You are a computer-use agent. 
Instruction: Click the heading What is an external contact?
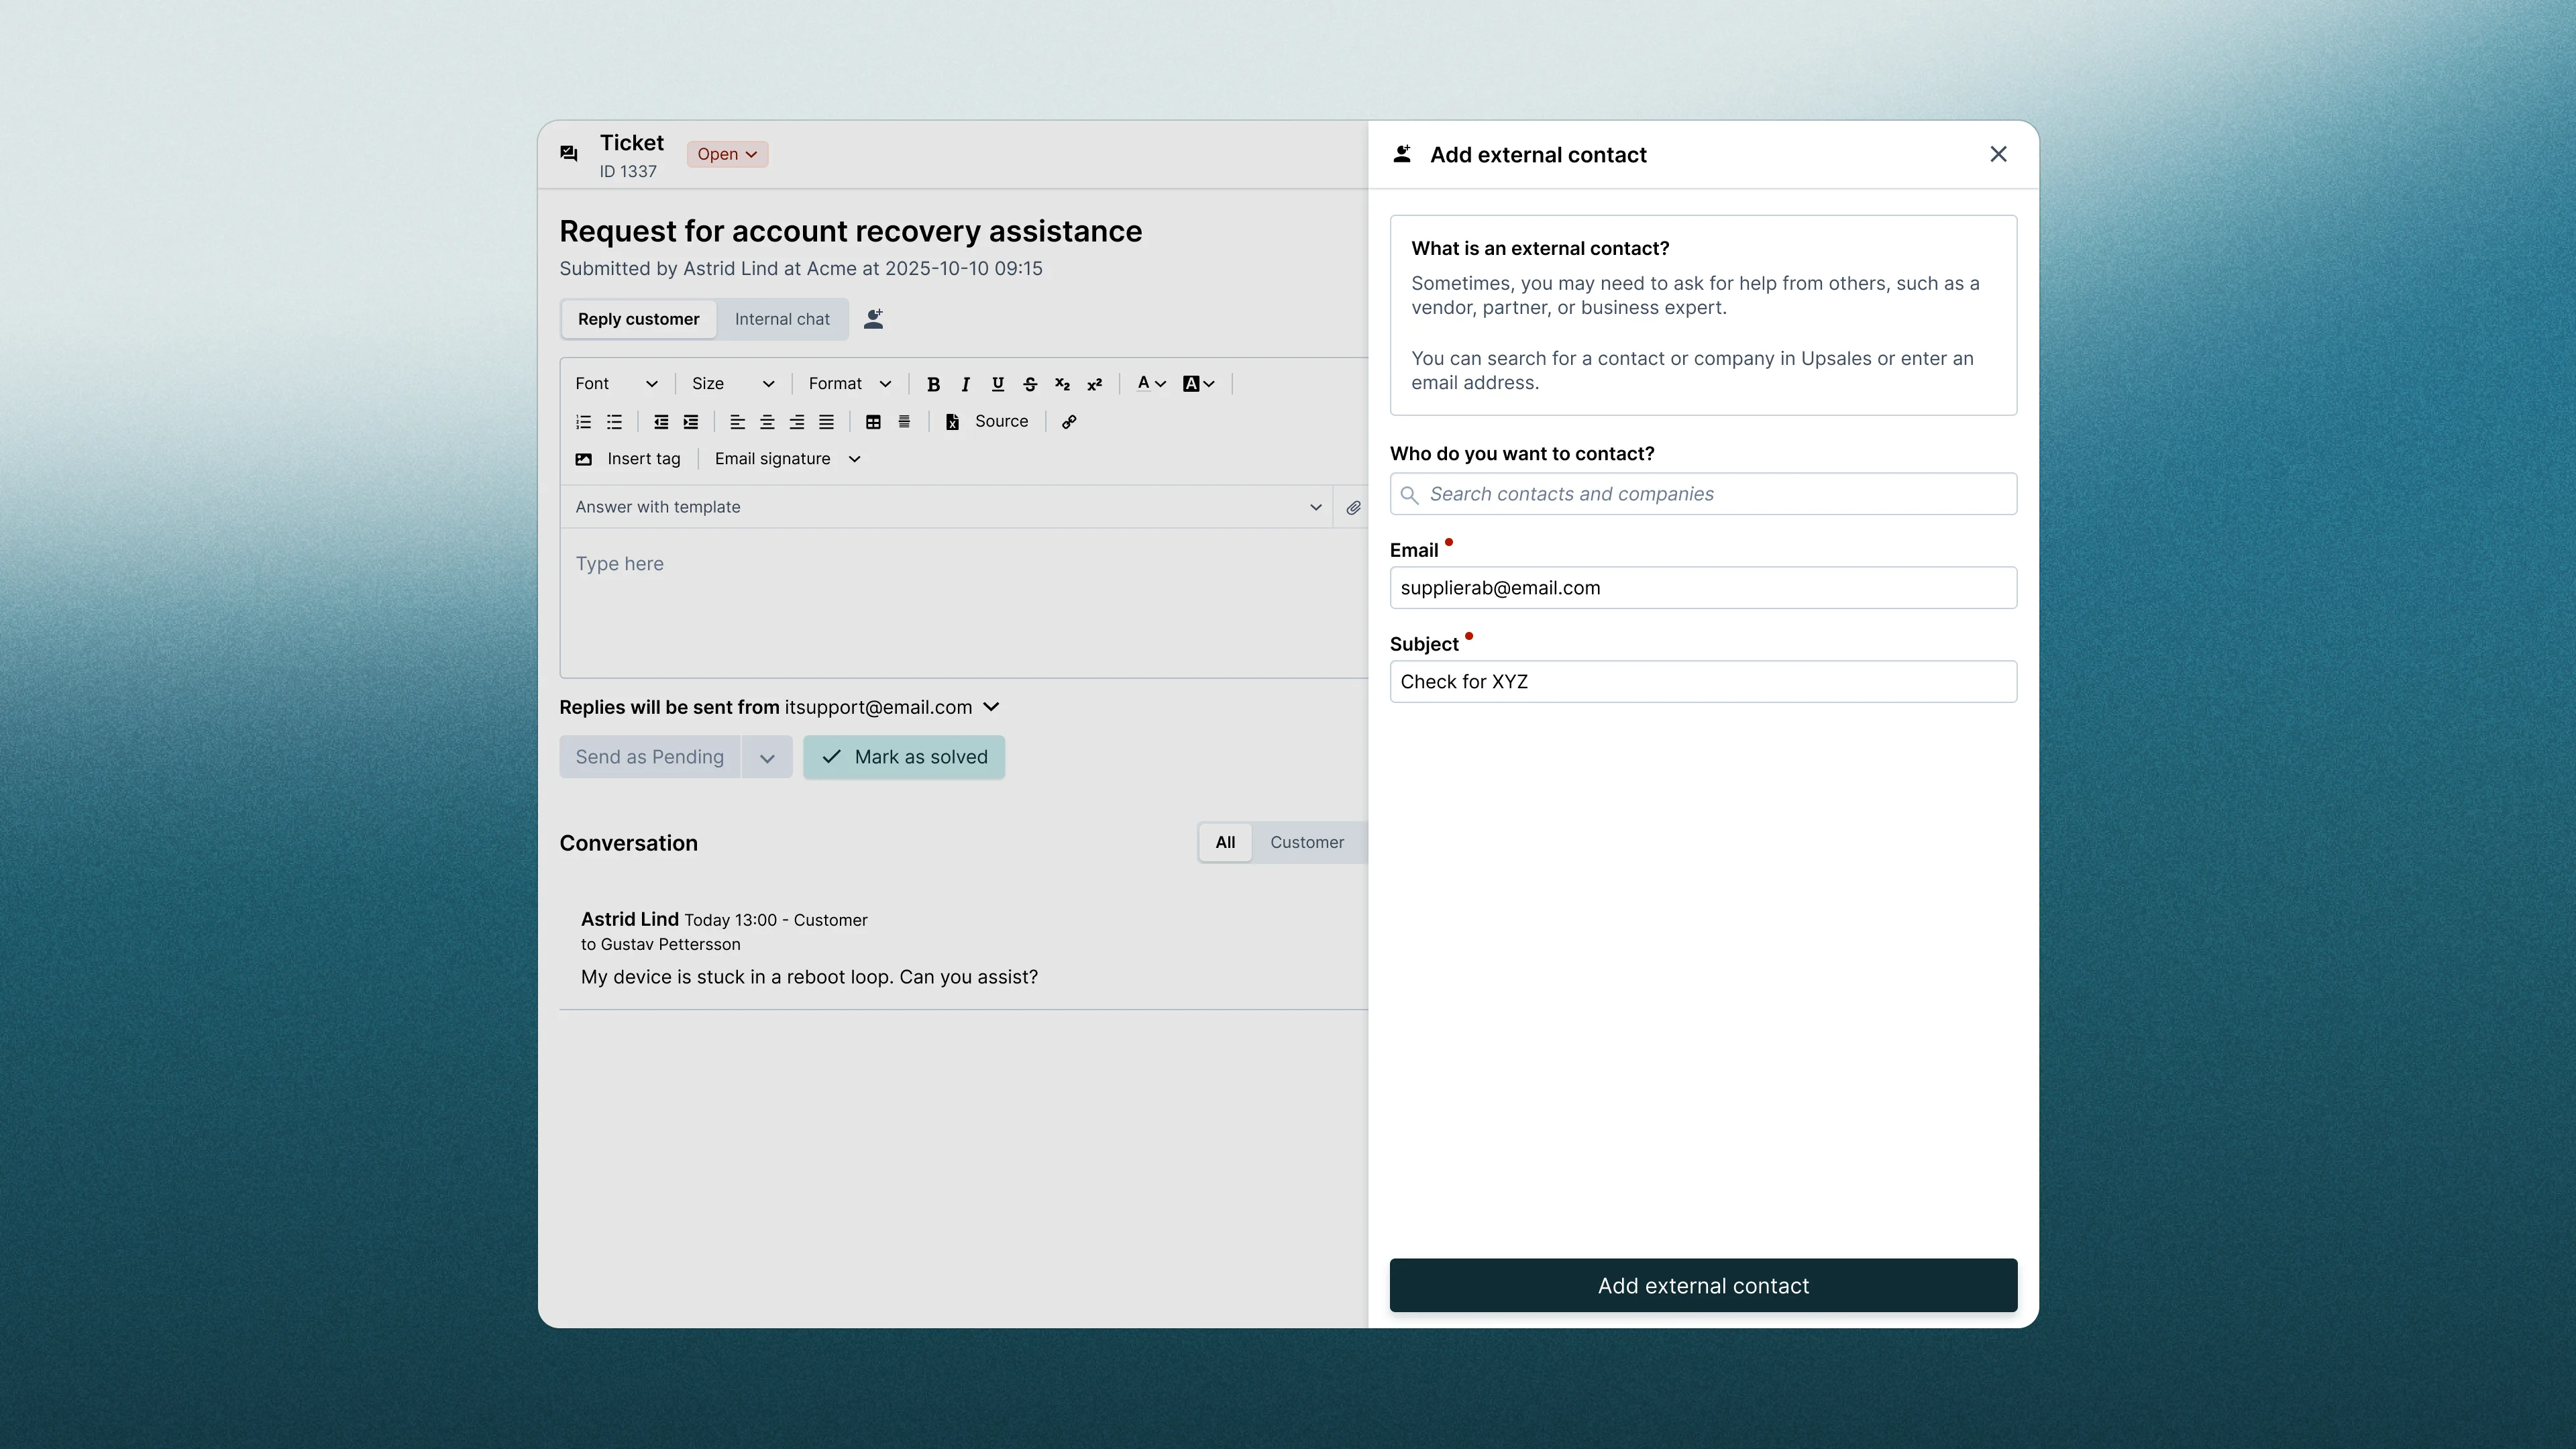tap(1540, 249)
